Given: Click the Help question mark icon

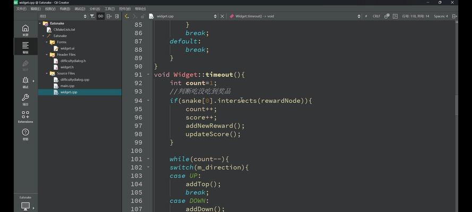Looking at the screenshot, I should coord(25,134).
